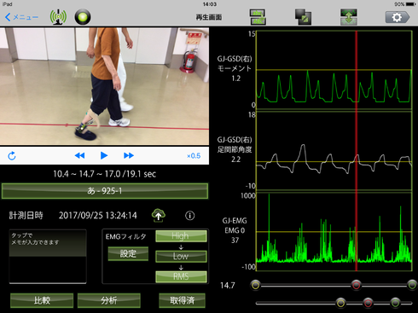Tap the walking video preview

[x=104, y=86]
